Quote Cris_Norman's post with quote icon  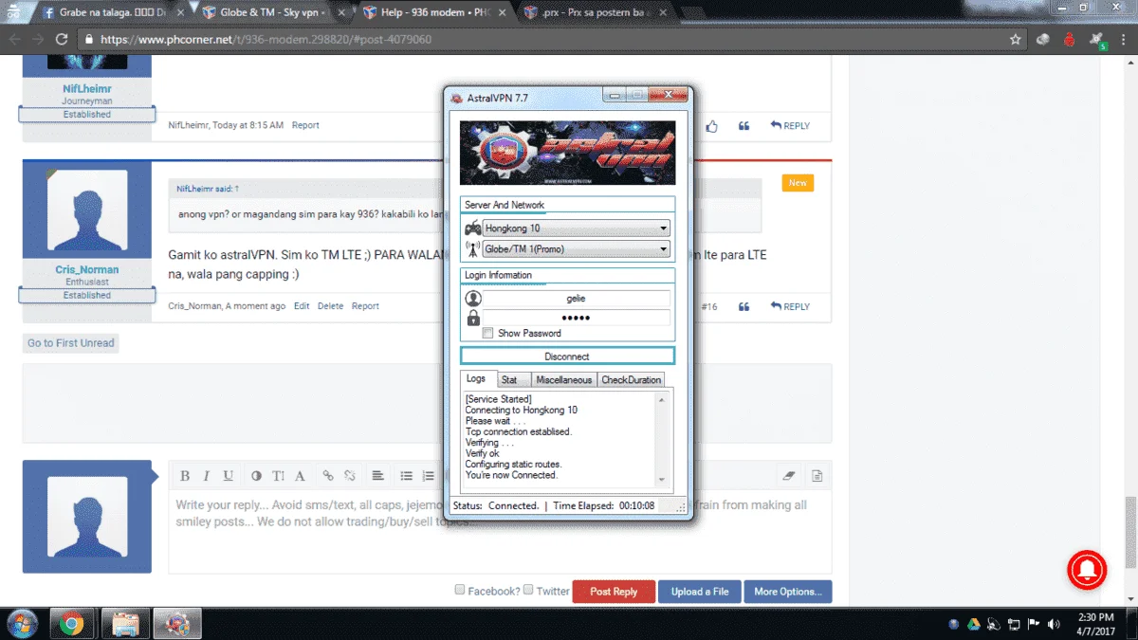tap(743, 307)
